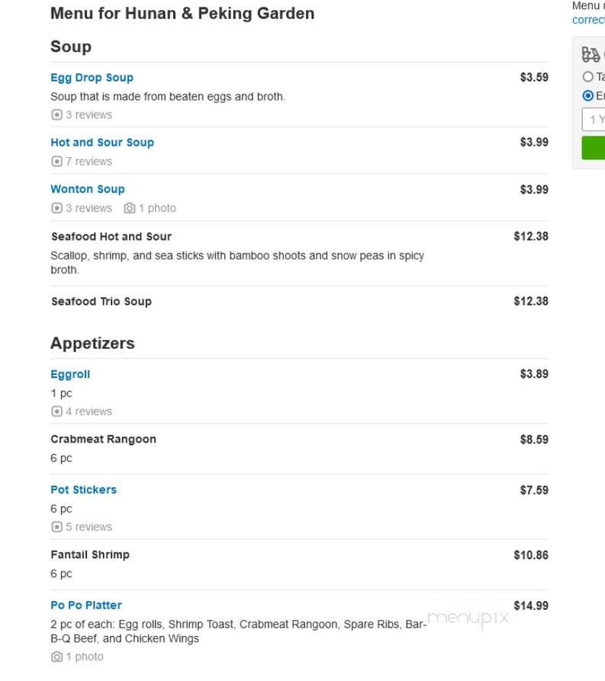This screenshot has height=681, width=605.
Task: Click the star icon beside Wonton Soup's 3 reviews
Action: click(x=56, y=208)
